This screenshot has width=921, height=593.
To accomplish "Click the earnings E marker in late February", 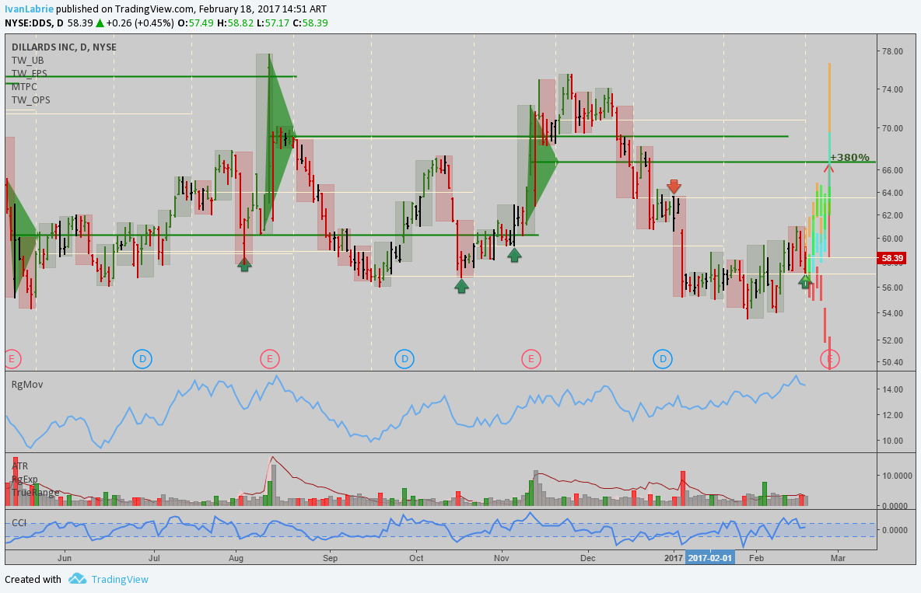I will coord(830,359).
